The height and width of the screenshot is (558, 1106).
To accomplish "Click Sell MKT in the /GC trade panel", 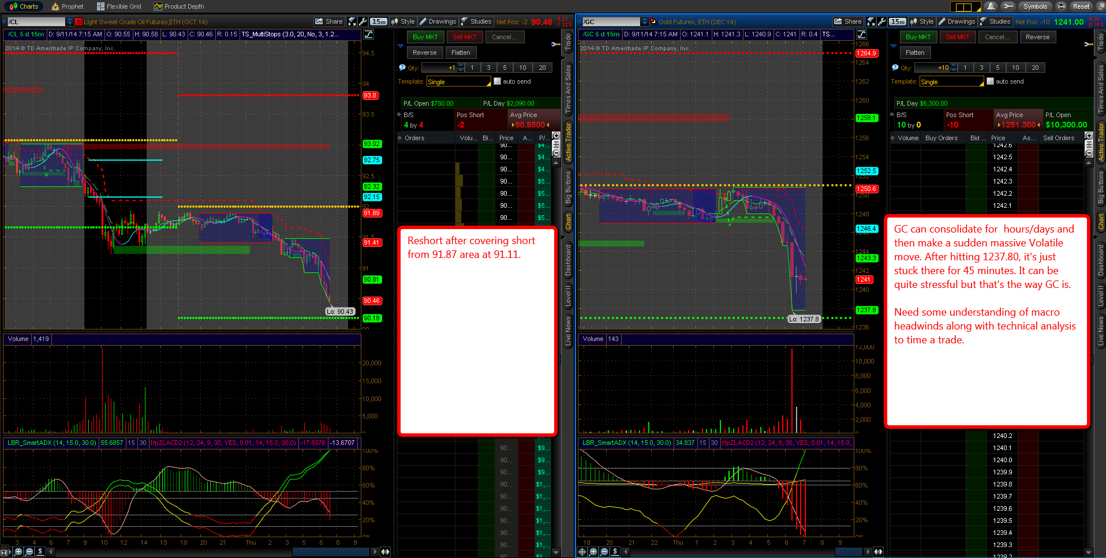I will click(958, 37).
